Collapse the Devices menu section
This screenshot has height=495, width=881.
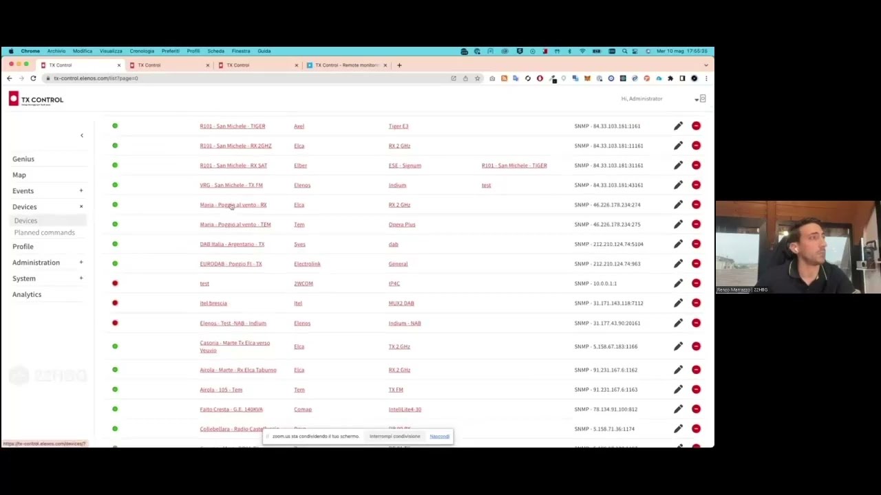click(x=81, y=206)
